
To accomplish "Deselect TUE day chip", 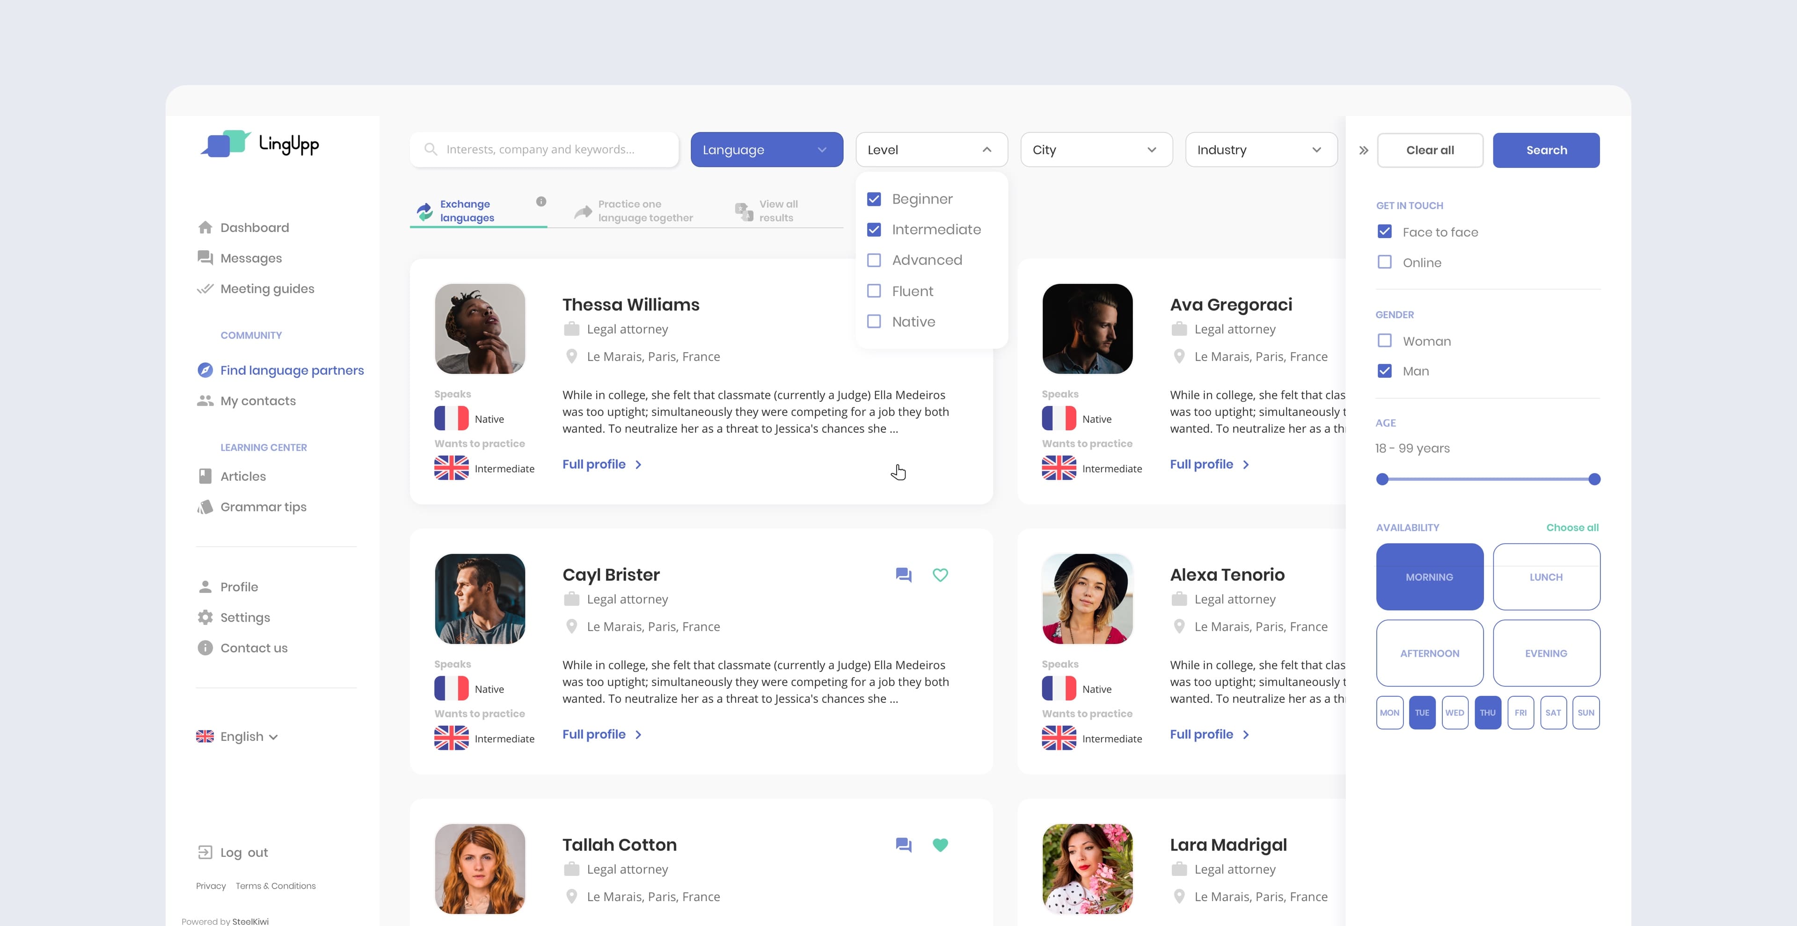I will point(1422,713).
